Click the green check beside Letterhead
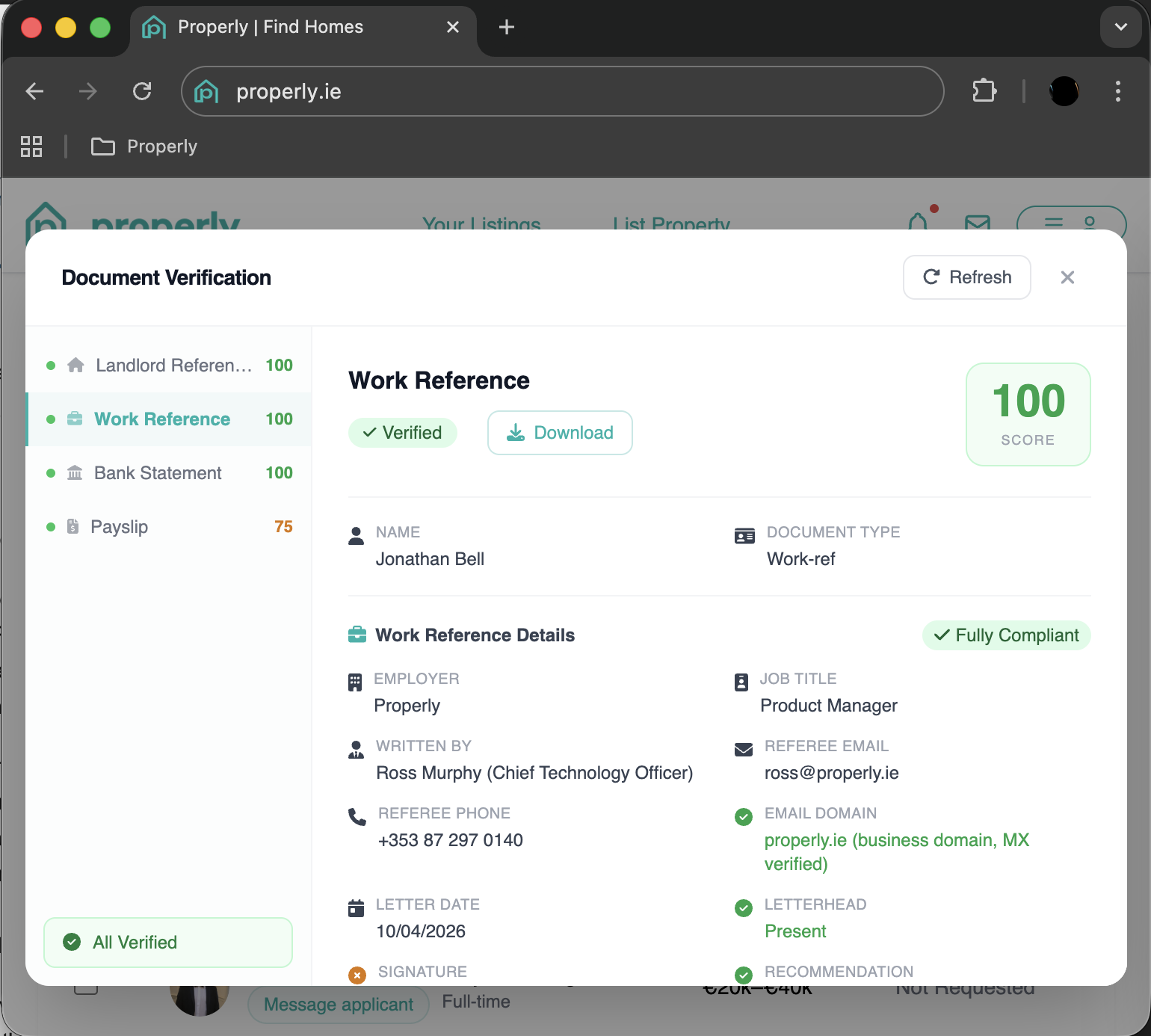Screen dimensions: 1151x1036 [x=744, y=908]
